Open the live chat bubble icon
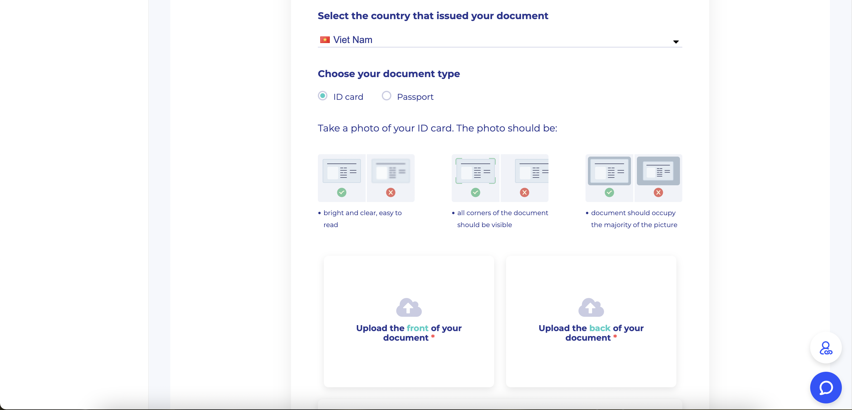 825,387
